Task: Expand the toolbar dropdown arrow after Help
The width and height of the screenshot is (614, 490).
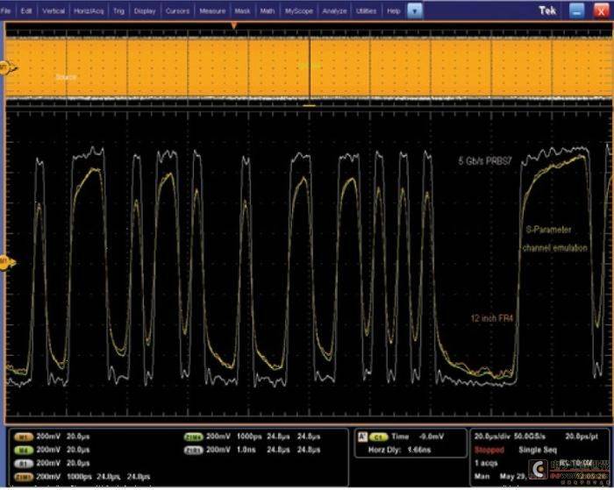Action: click(415, 11)
